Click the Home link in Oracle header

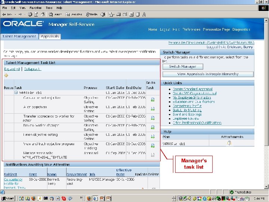153,30
